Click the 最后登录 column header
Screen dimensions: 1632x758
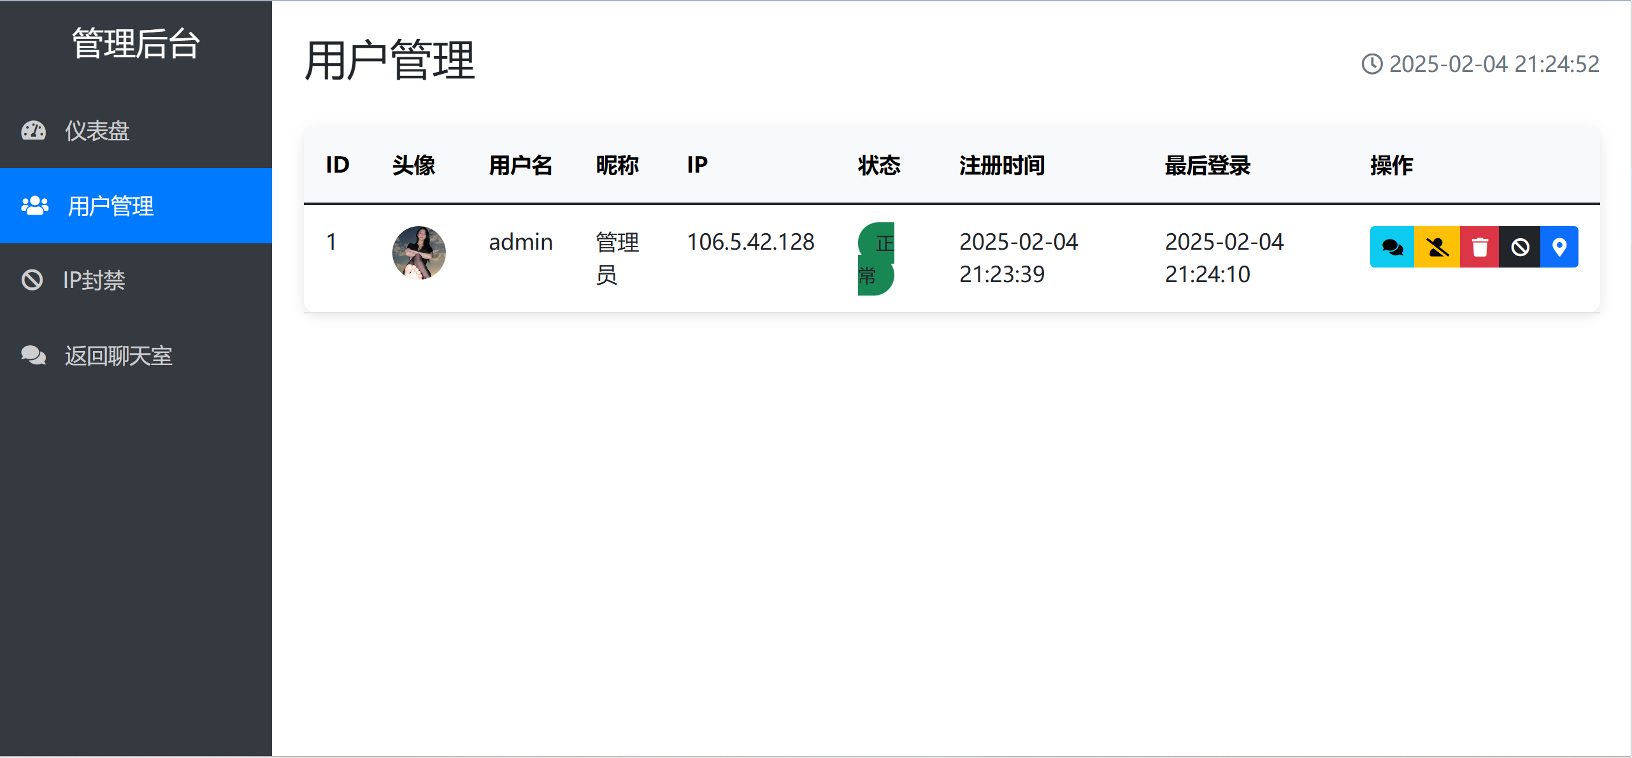[x=1208, y=166]
